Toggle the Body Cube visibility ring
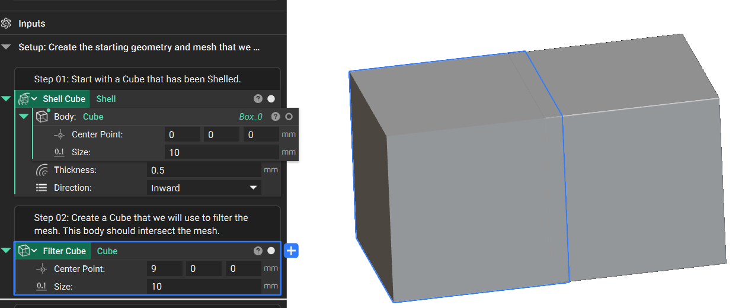 pyautogui.click(x=289, y=117)
